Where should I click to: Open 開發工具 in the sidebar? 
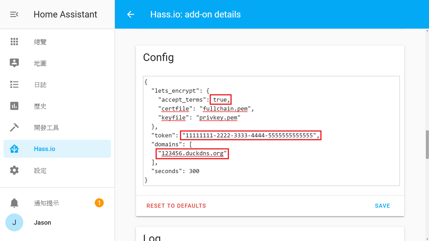coord(57,128)
